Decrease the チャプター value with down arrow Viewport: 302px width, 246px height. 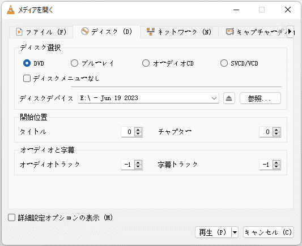click(277, 134)
